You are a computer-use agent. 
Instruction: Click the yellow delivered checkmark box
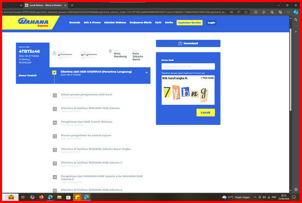54,73
